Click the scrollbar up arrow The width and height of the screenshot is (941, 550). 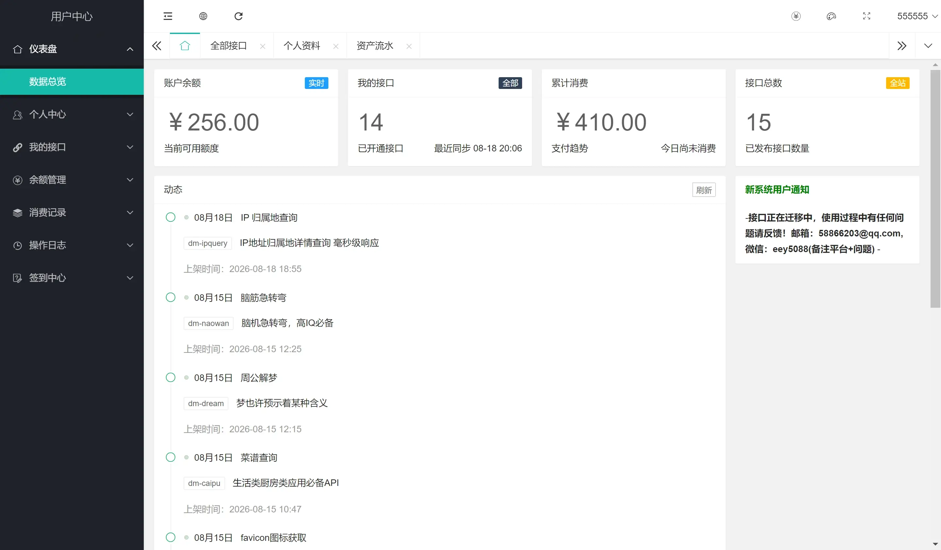pyautogui.click(x=935, y=65)
